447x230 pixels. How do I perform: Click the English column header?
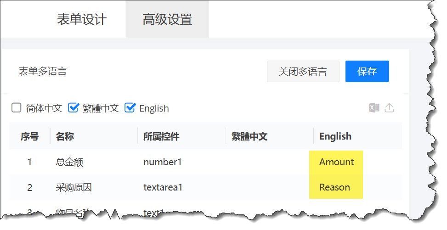[x=335, y=136]
